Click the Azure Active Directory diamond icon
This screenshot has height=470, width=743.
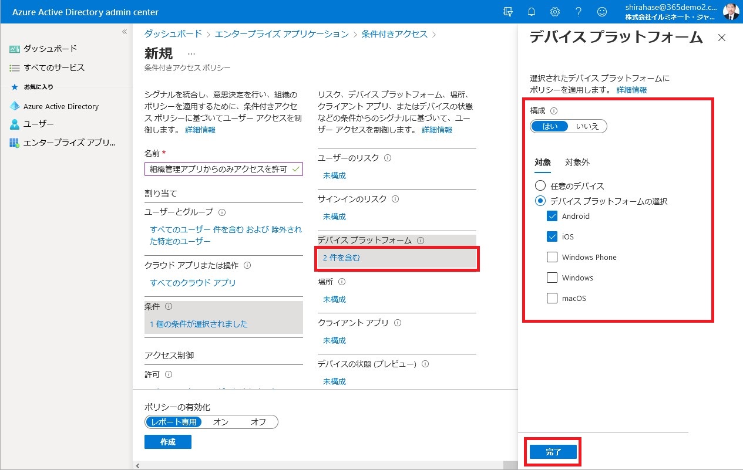click(15, 106)
